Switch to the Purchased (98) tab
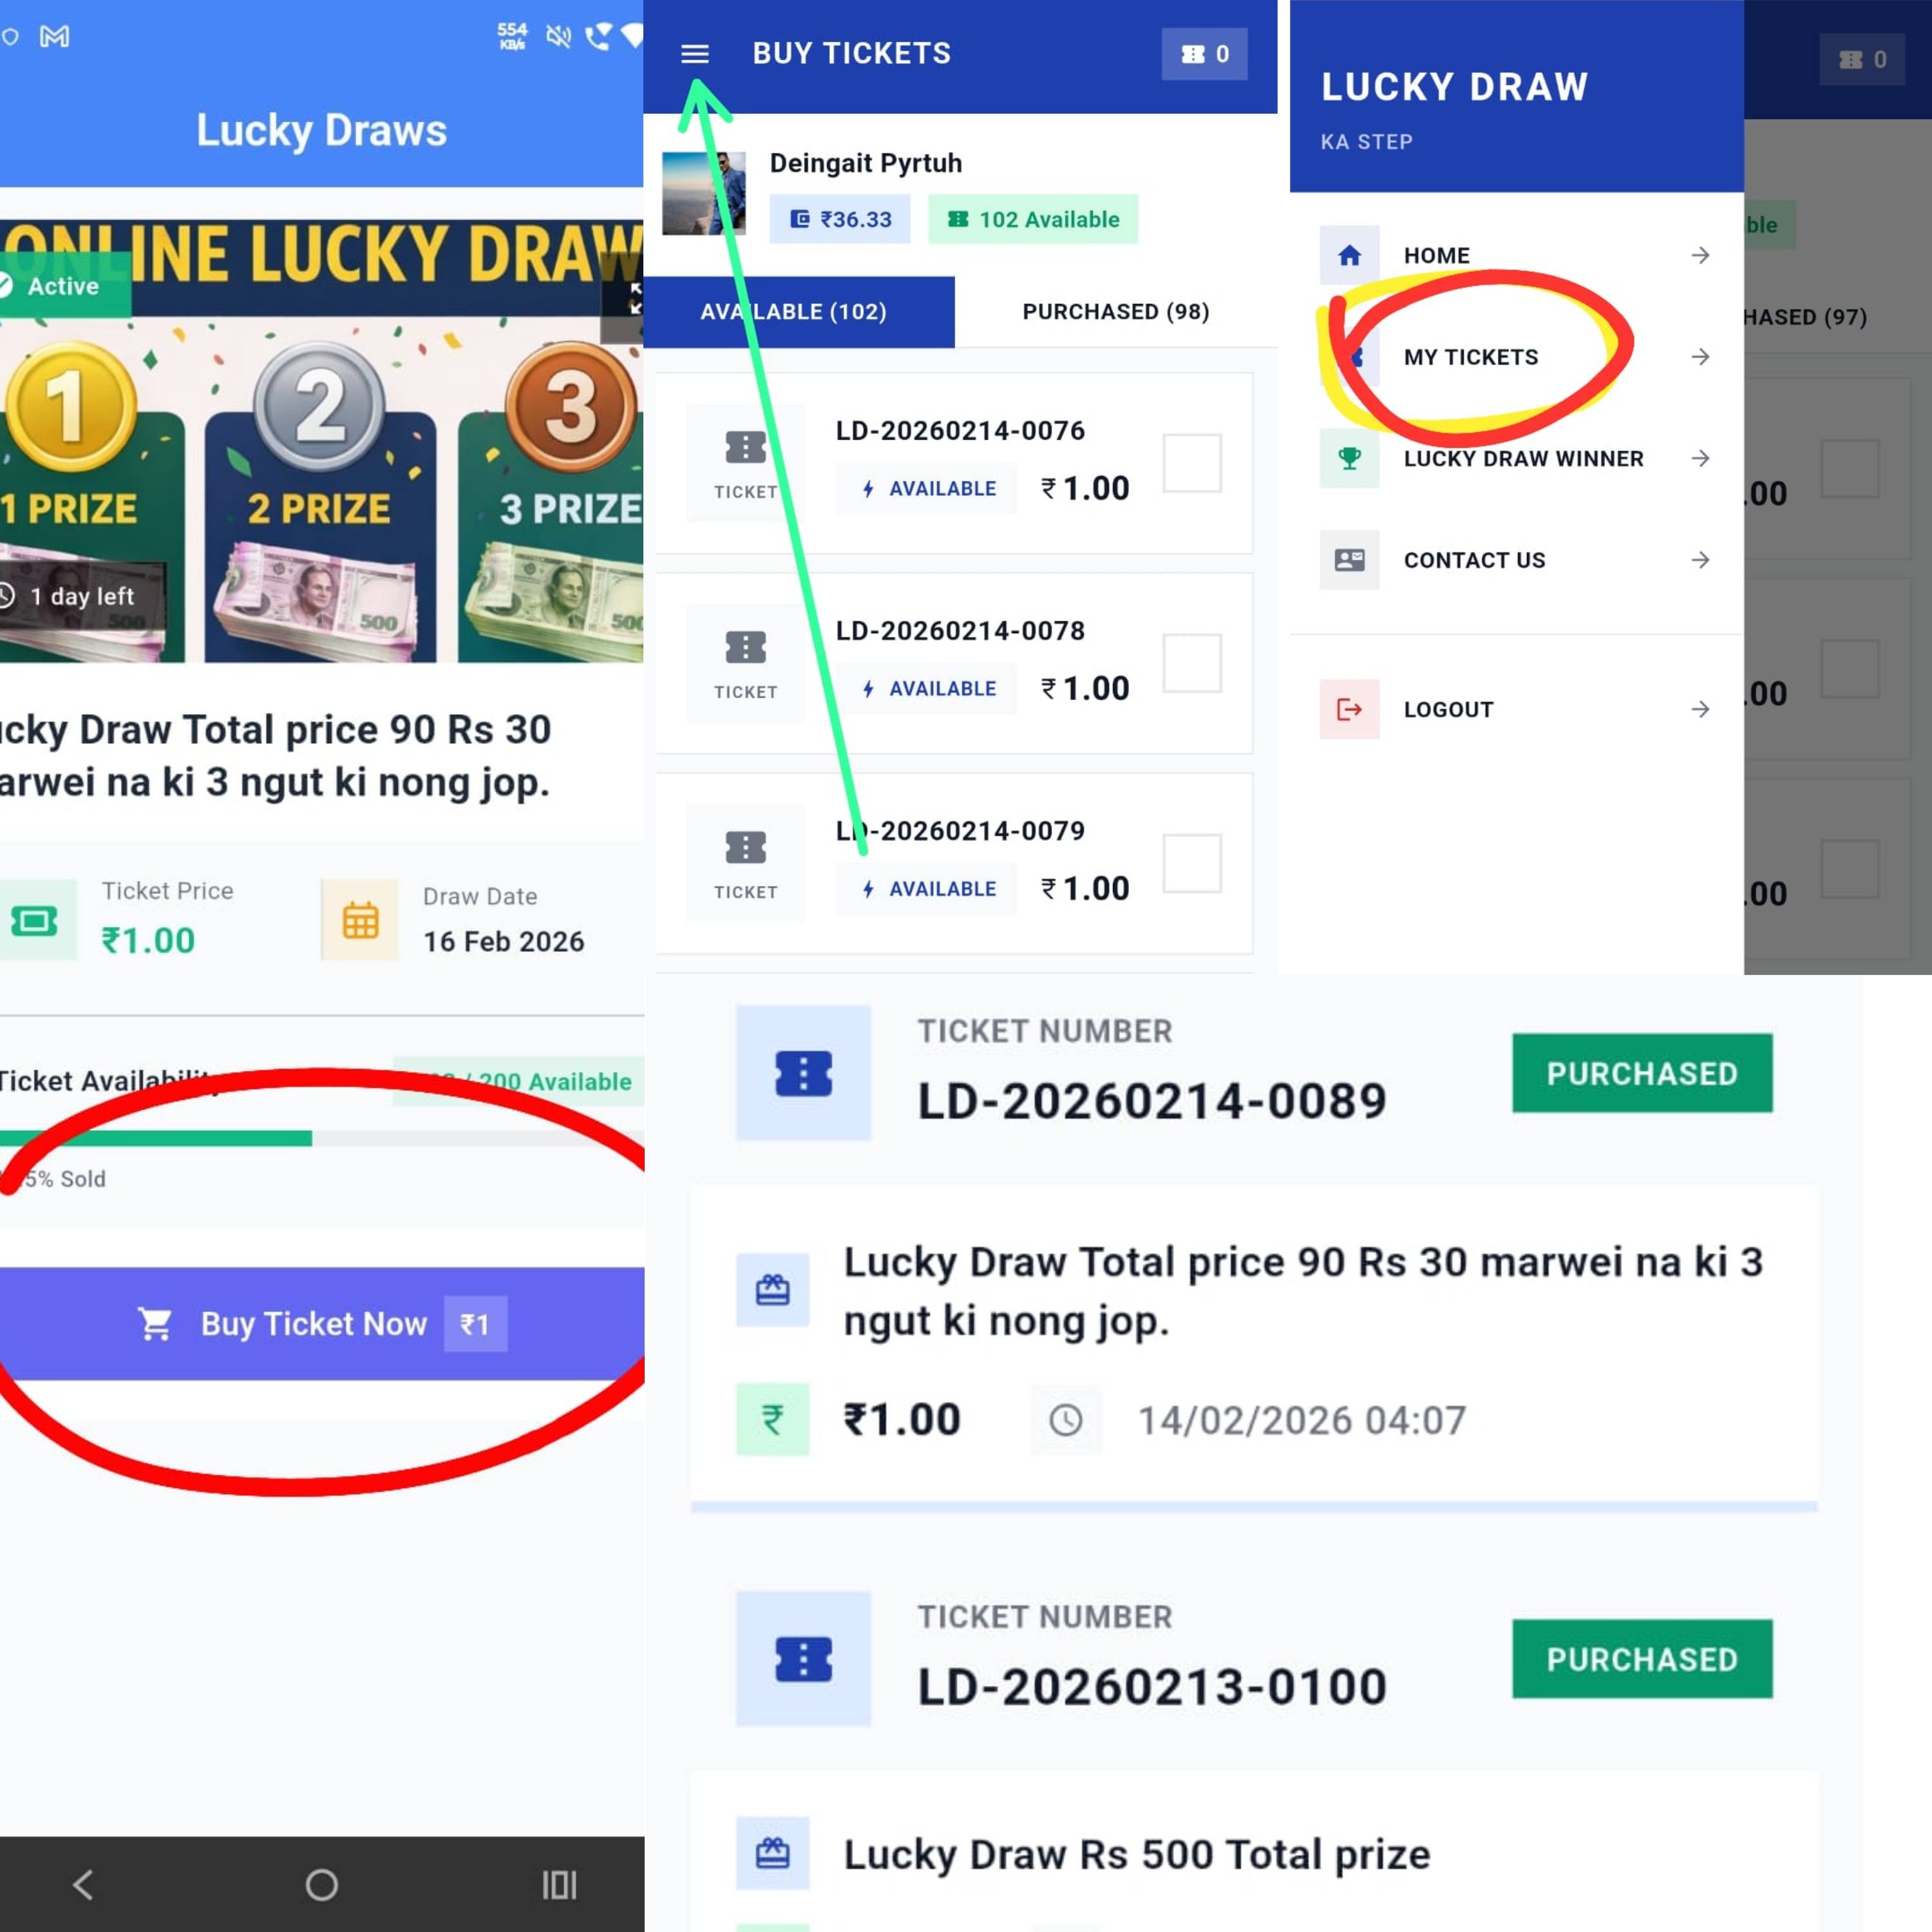The image size is (1932, 1932). (1116, 312)
